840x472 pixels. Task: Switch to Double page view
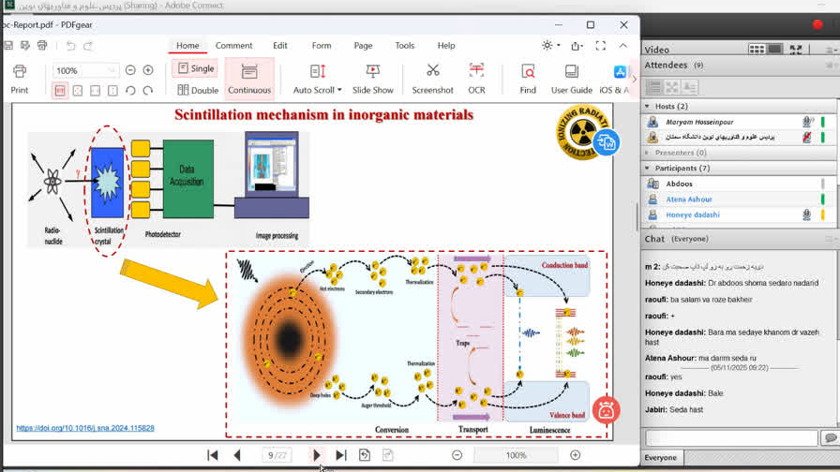(198, 90)
